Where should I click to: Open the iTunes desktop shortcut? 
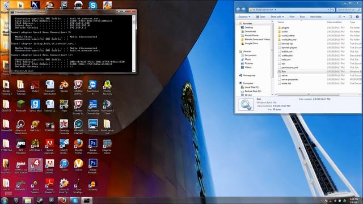pos(64,164)
